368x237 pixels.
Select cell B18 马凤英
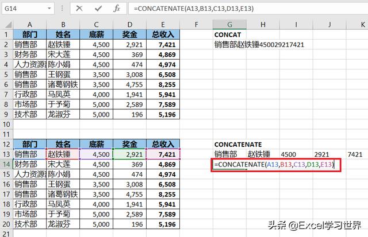coord(63,204)
